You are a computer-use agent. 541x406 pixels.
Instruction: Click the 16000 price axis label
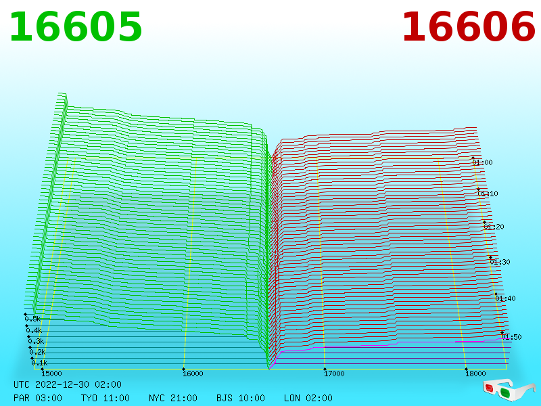point(193,374)
